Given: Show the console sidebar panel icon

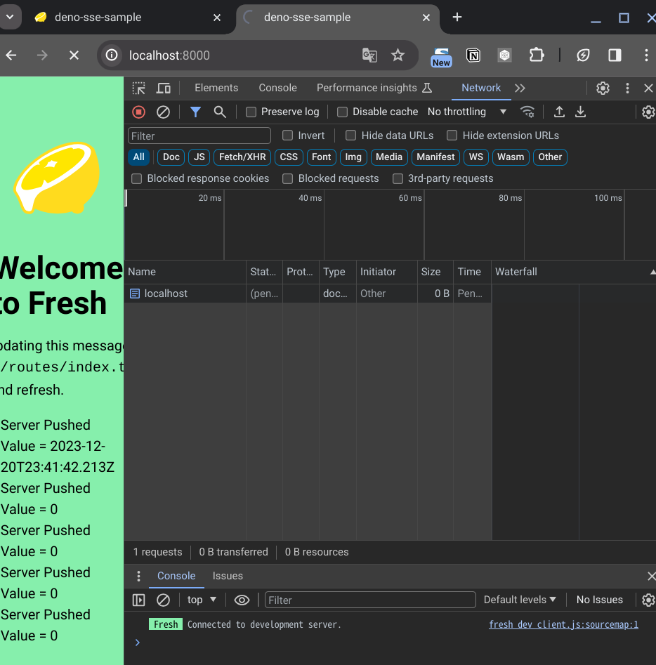Looking at the screenshot, I should pos(139,600).
